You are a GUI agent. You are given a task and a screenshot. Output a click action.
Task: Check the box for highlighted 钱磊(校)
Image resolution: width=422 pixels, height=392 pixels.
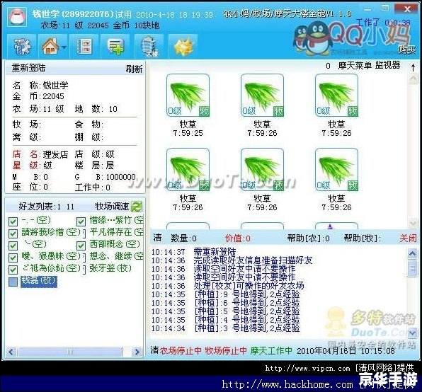point(13,282)
